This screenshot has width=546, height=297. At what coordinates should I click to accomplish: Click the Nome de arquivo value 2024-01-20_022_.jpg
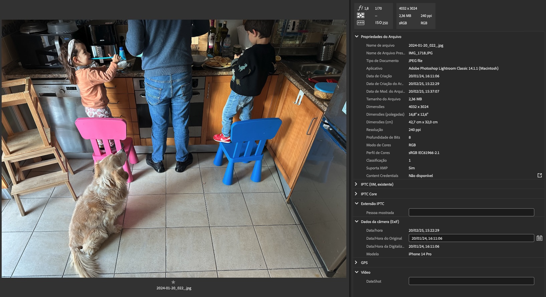point(426,45)
